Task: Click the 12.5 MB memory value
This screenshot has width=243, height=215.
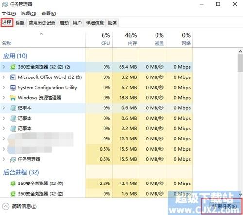Action: (128, 139)
